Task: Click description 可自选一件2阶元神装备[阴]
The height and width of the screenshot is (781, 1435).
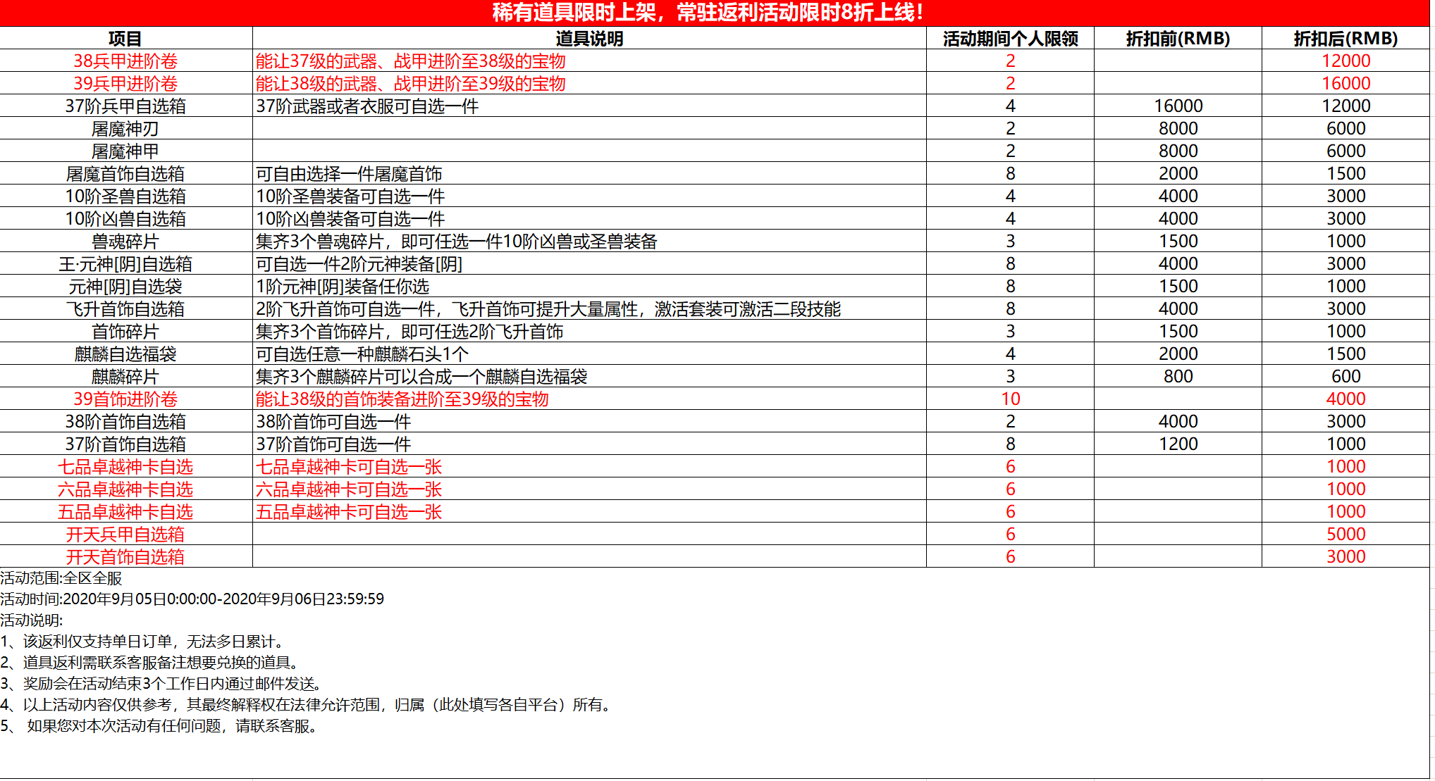Action: (359, 263)
